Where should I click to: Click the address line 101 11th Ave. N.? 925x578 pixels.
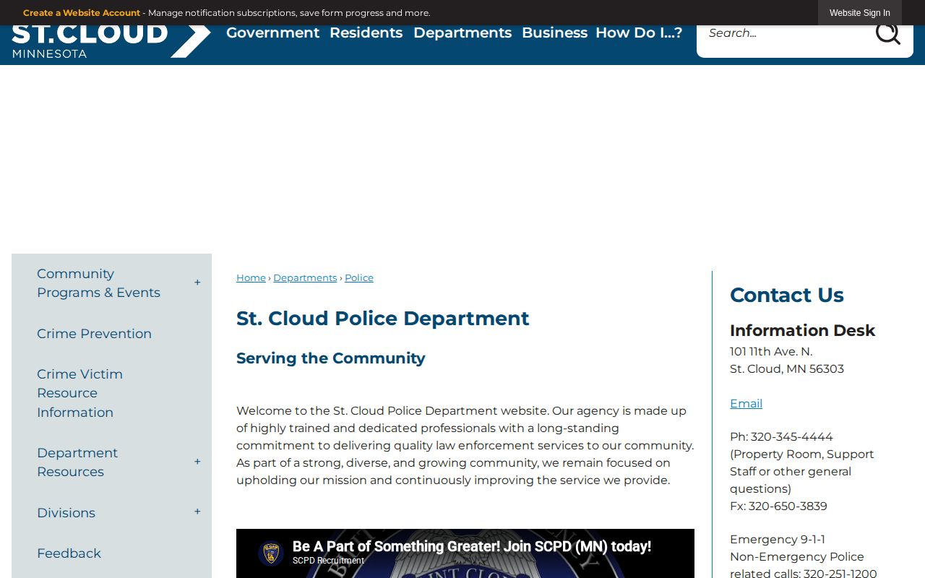pos(771,352)
